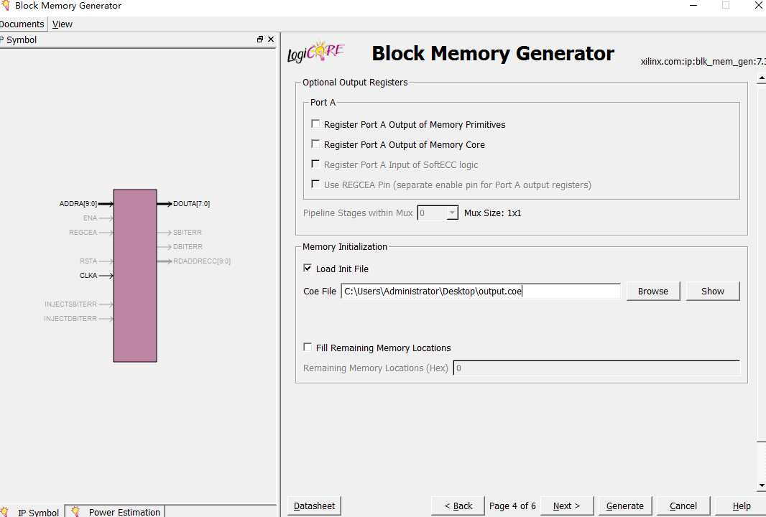Open the Datasheet
This screenshot has height=517, width=766.
(314, 506)
